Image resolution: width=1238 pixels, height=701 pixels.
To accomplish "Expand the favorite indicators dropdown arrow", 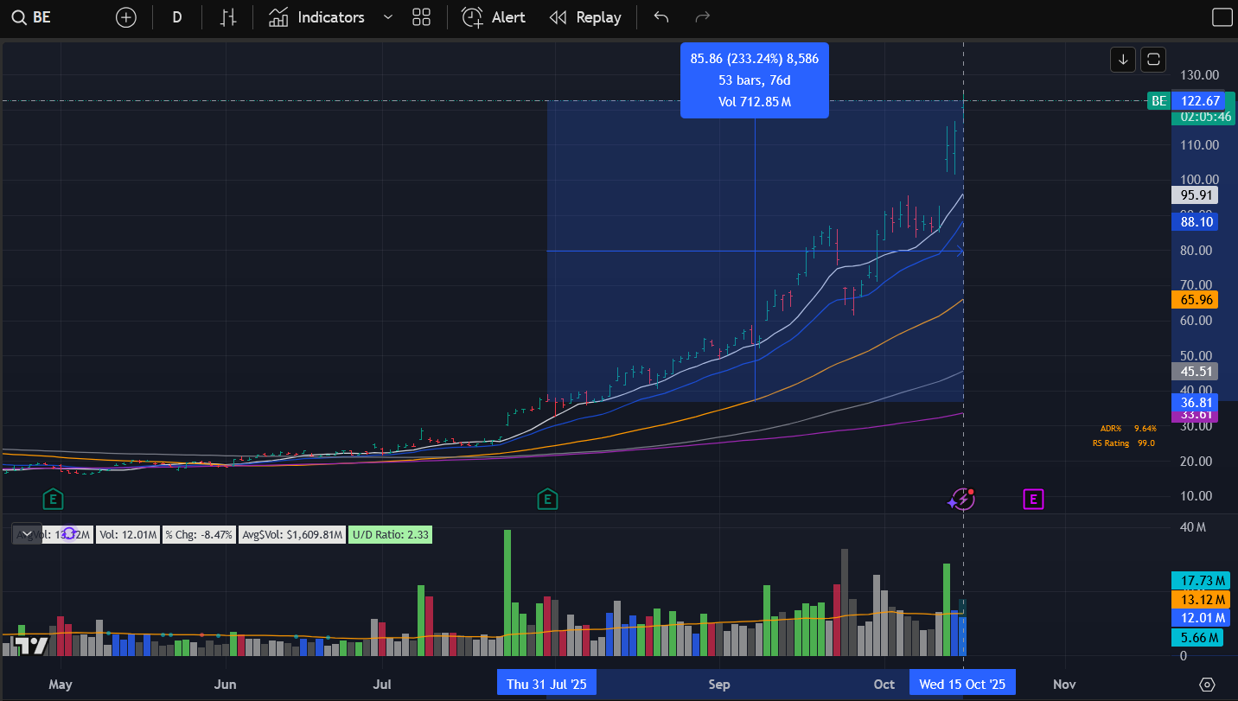I will [387, 17].
